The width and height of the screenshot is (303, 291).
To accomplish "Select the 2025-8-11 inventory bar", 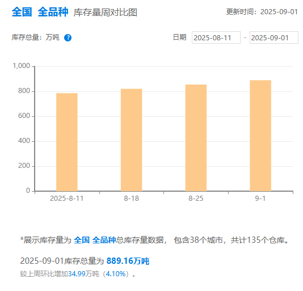I will 67,142.
